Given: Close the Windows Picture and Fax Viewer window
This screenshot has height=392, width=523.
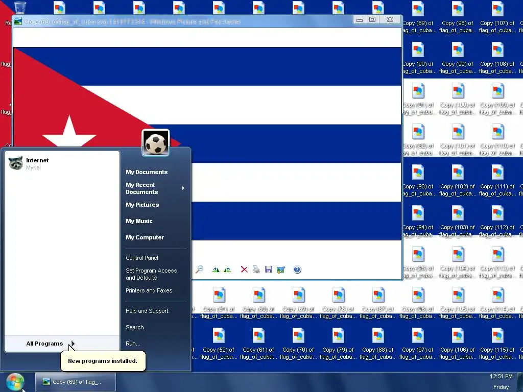Looking at the screenshot, I should (x=390, y=20).
